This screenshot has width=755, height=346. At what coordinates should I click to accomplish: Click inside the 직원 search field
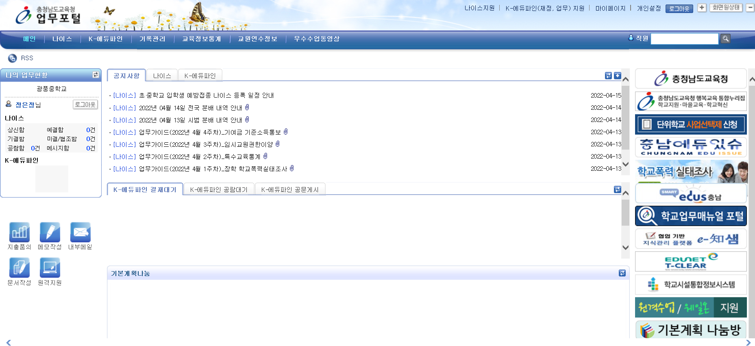pos(685,39)
